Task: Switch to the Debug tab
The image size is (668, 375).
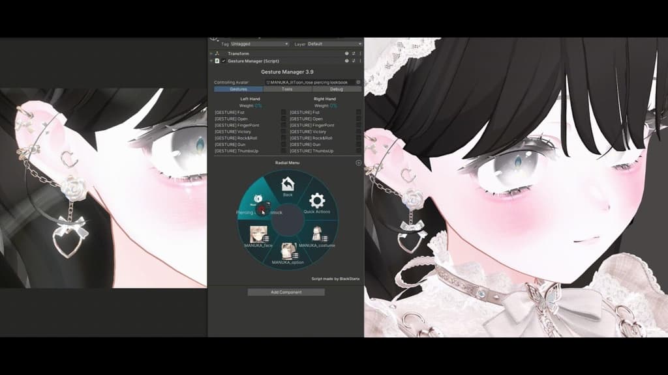Action: (337, 89)
